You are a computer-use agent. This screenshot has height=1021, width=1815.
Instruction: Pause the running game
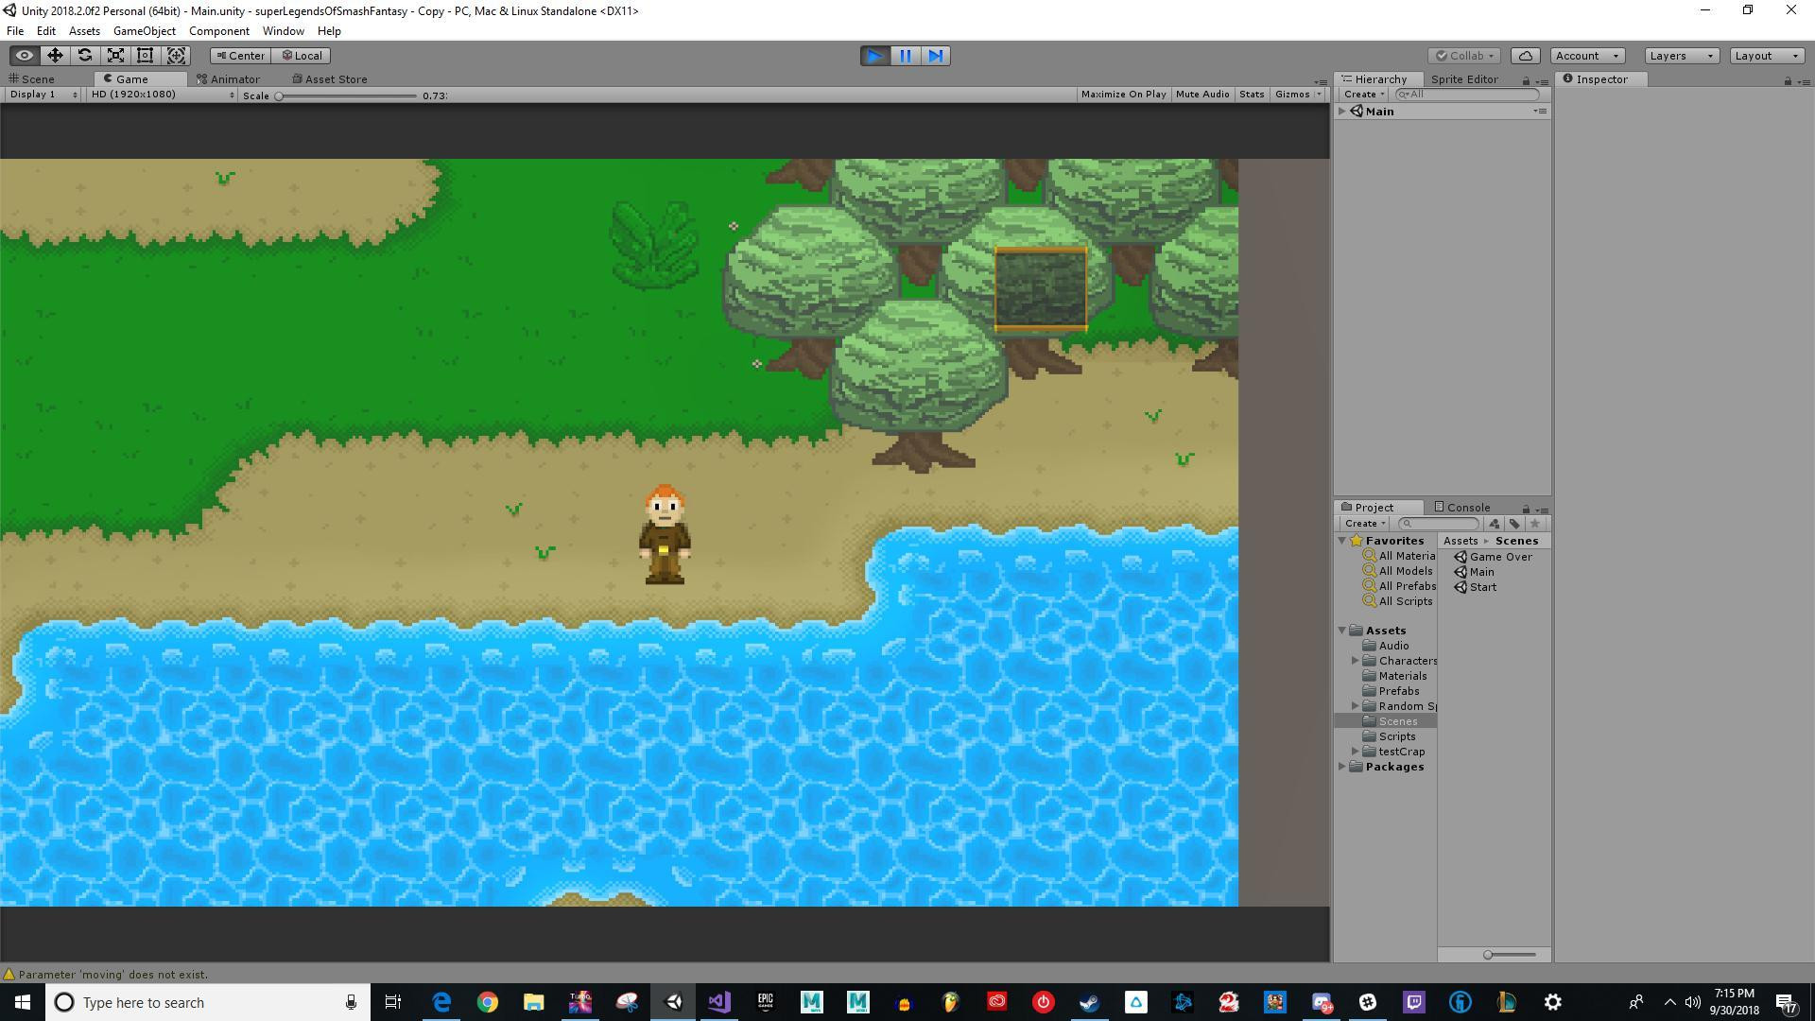click(906, 56)
